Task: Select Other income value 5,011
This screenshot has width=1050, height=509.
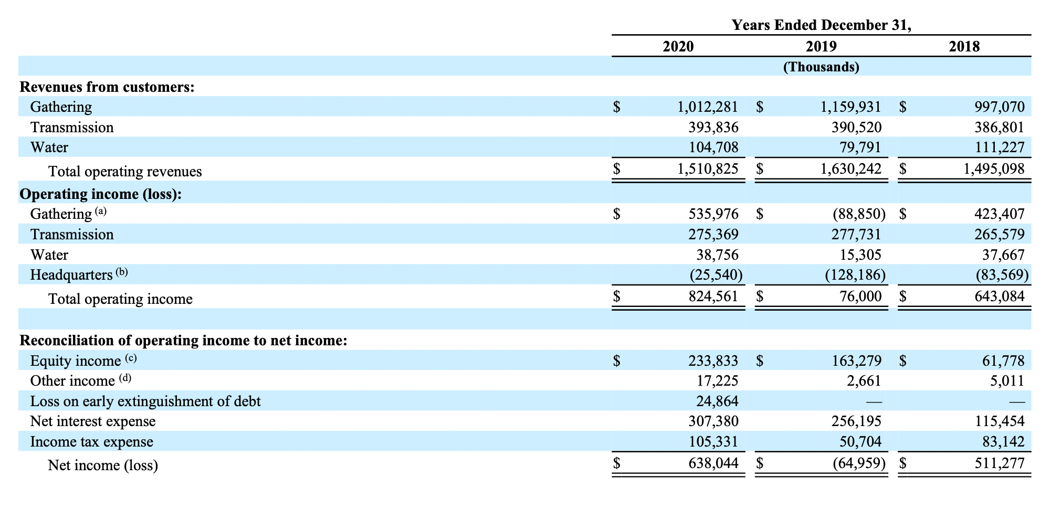Action: [1007, 381]
